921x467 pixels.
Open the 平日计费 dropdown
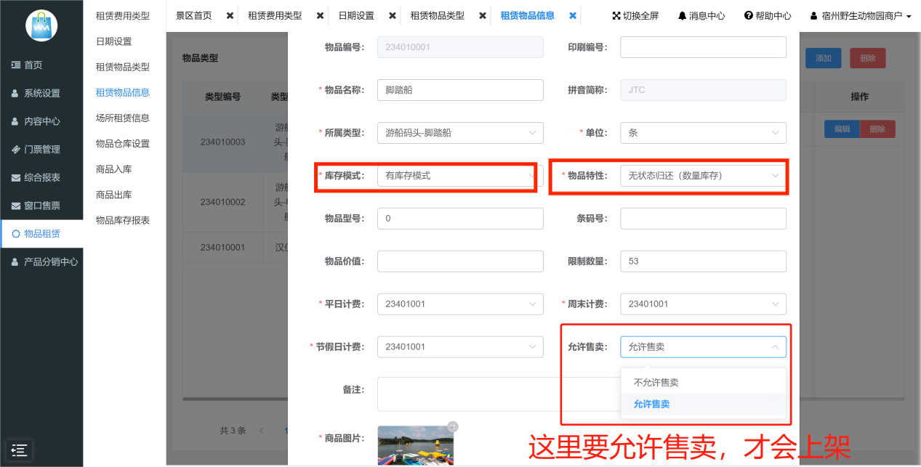[x=460, y=304]
